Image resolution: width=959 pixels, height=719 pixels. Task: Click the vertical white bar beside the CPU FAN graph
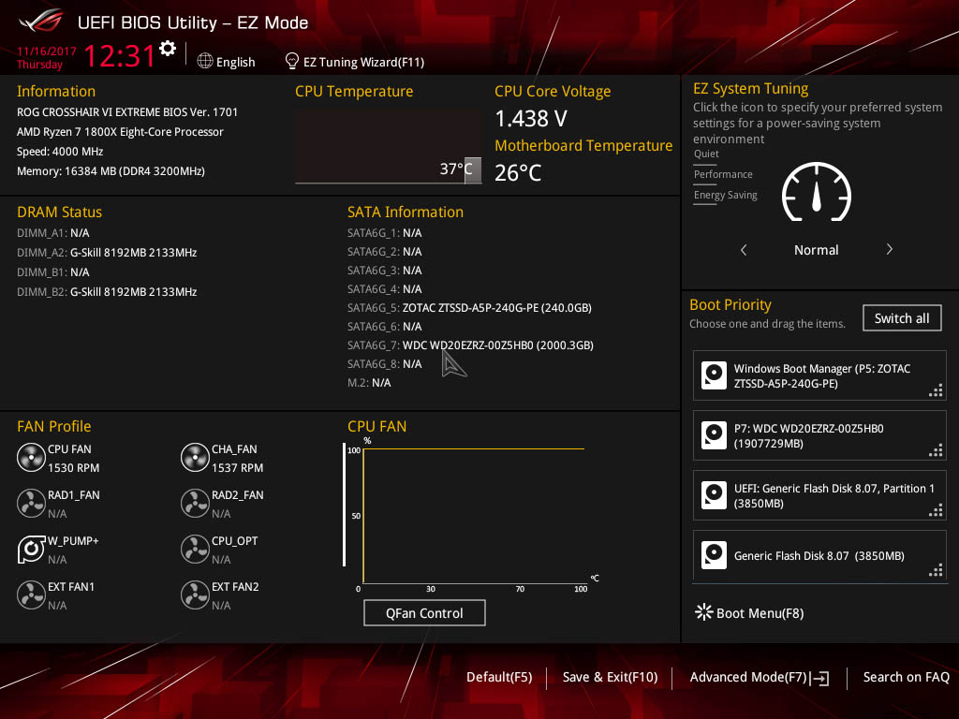pos(345,505)
